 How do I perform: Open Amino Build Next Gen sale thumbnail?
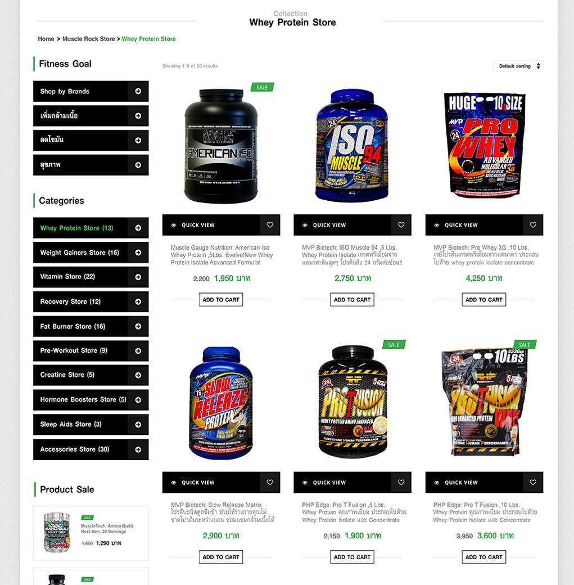coord(57,532)
